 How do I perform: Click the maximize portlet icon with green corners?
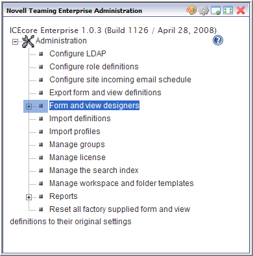pos(228,10)
